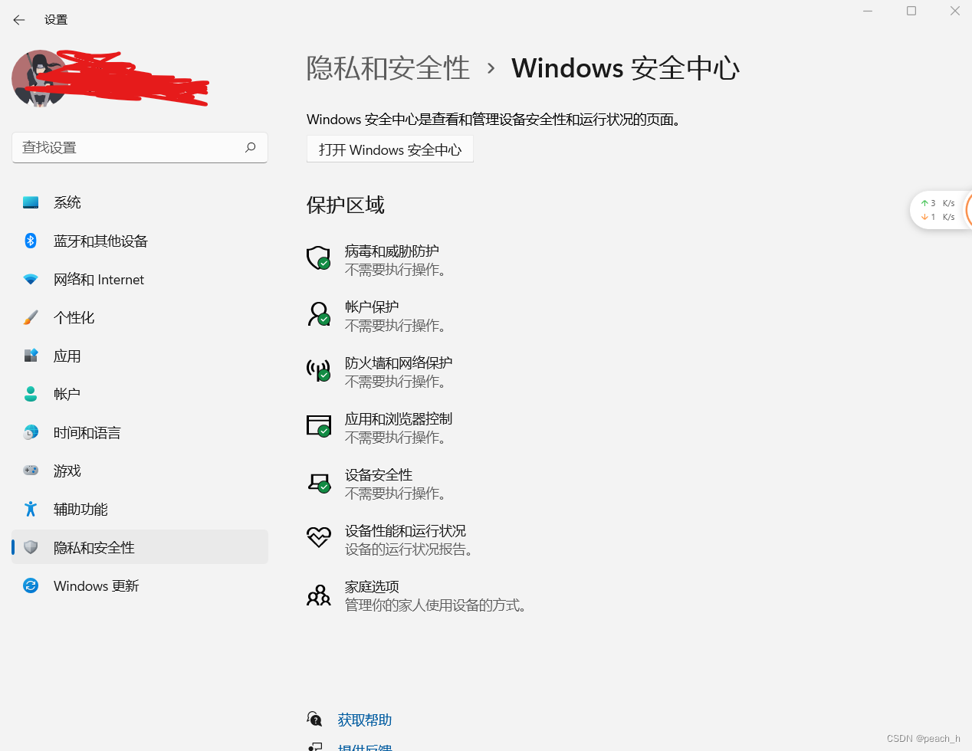This screenshot has height=751, width=972.
Task: Click the 个性化 paintbrush icon
Action: 31,317
